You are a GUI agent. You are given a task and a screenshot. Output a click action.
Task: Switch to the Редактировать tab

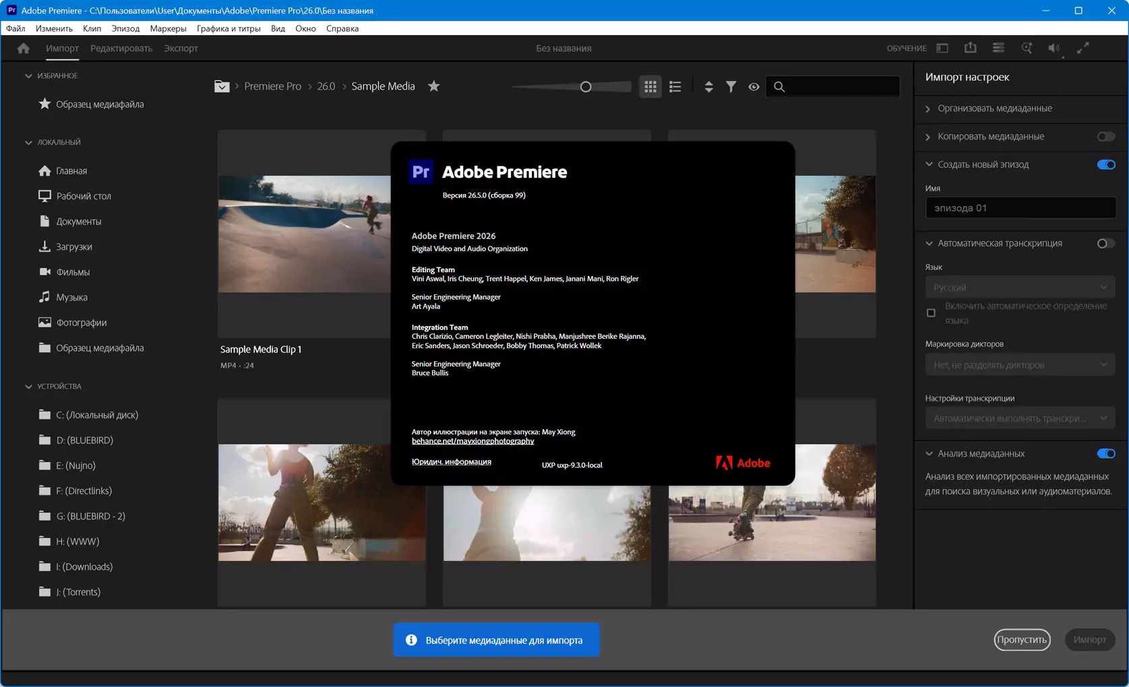coord(121,48)
